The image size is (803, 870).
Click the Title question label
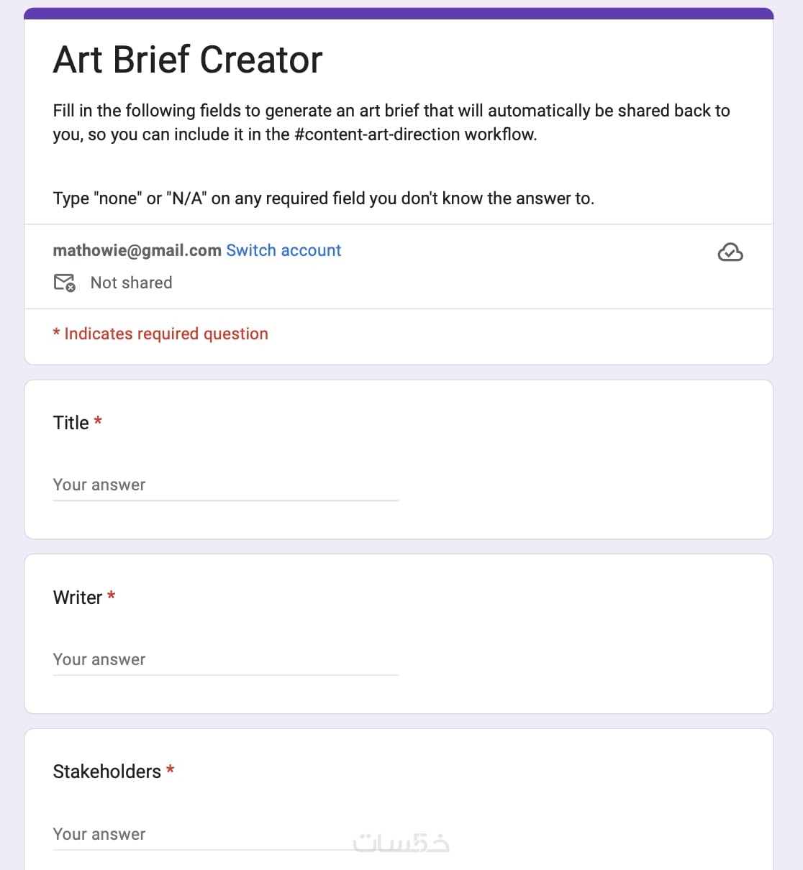(71, 423)
